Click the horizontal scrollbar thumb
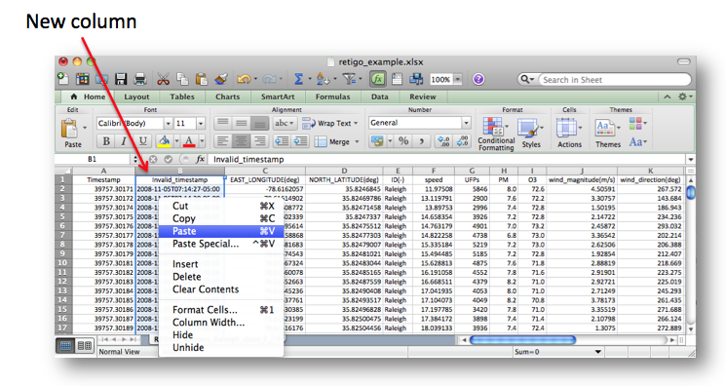This screenshot has height=386, width=726. click(x=522, y=339)
